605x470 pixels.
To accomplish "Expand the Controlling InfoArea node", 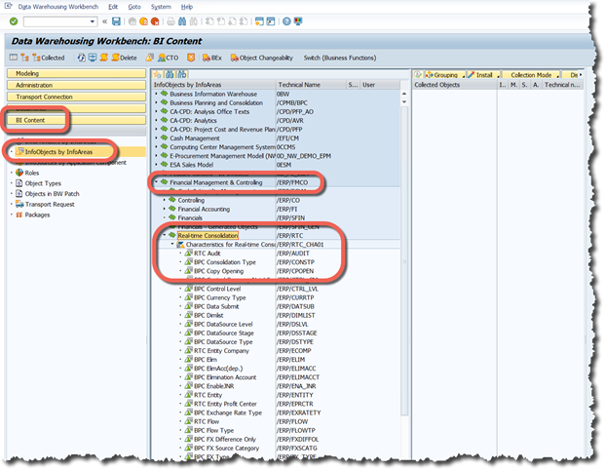I will [164, 200].
